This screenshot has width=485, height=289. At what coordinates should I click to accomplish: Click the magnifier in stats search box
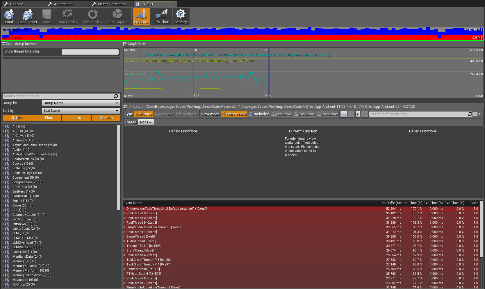coord(116,96)
